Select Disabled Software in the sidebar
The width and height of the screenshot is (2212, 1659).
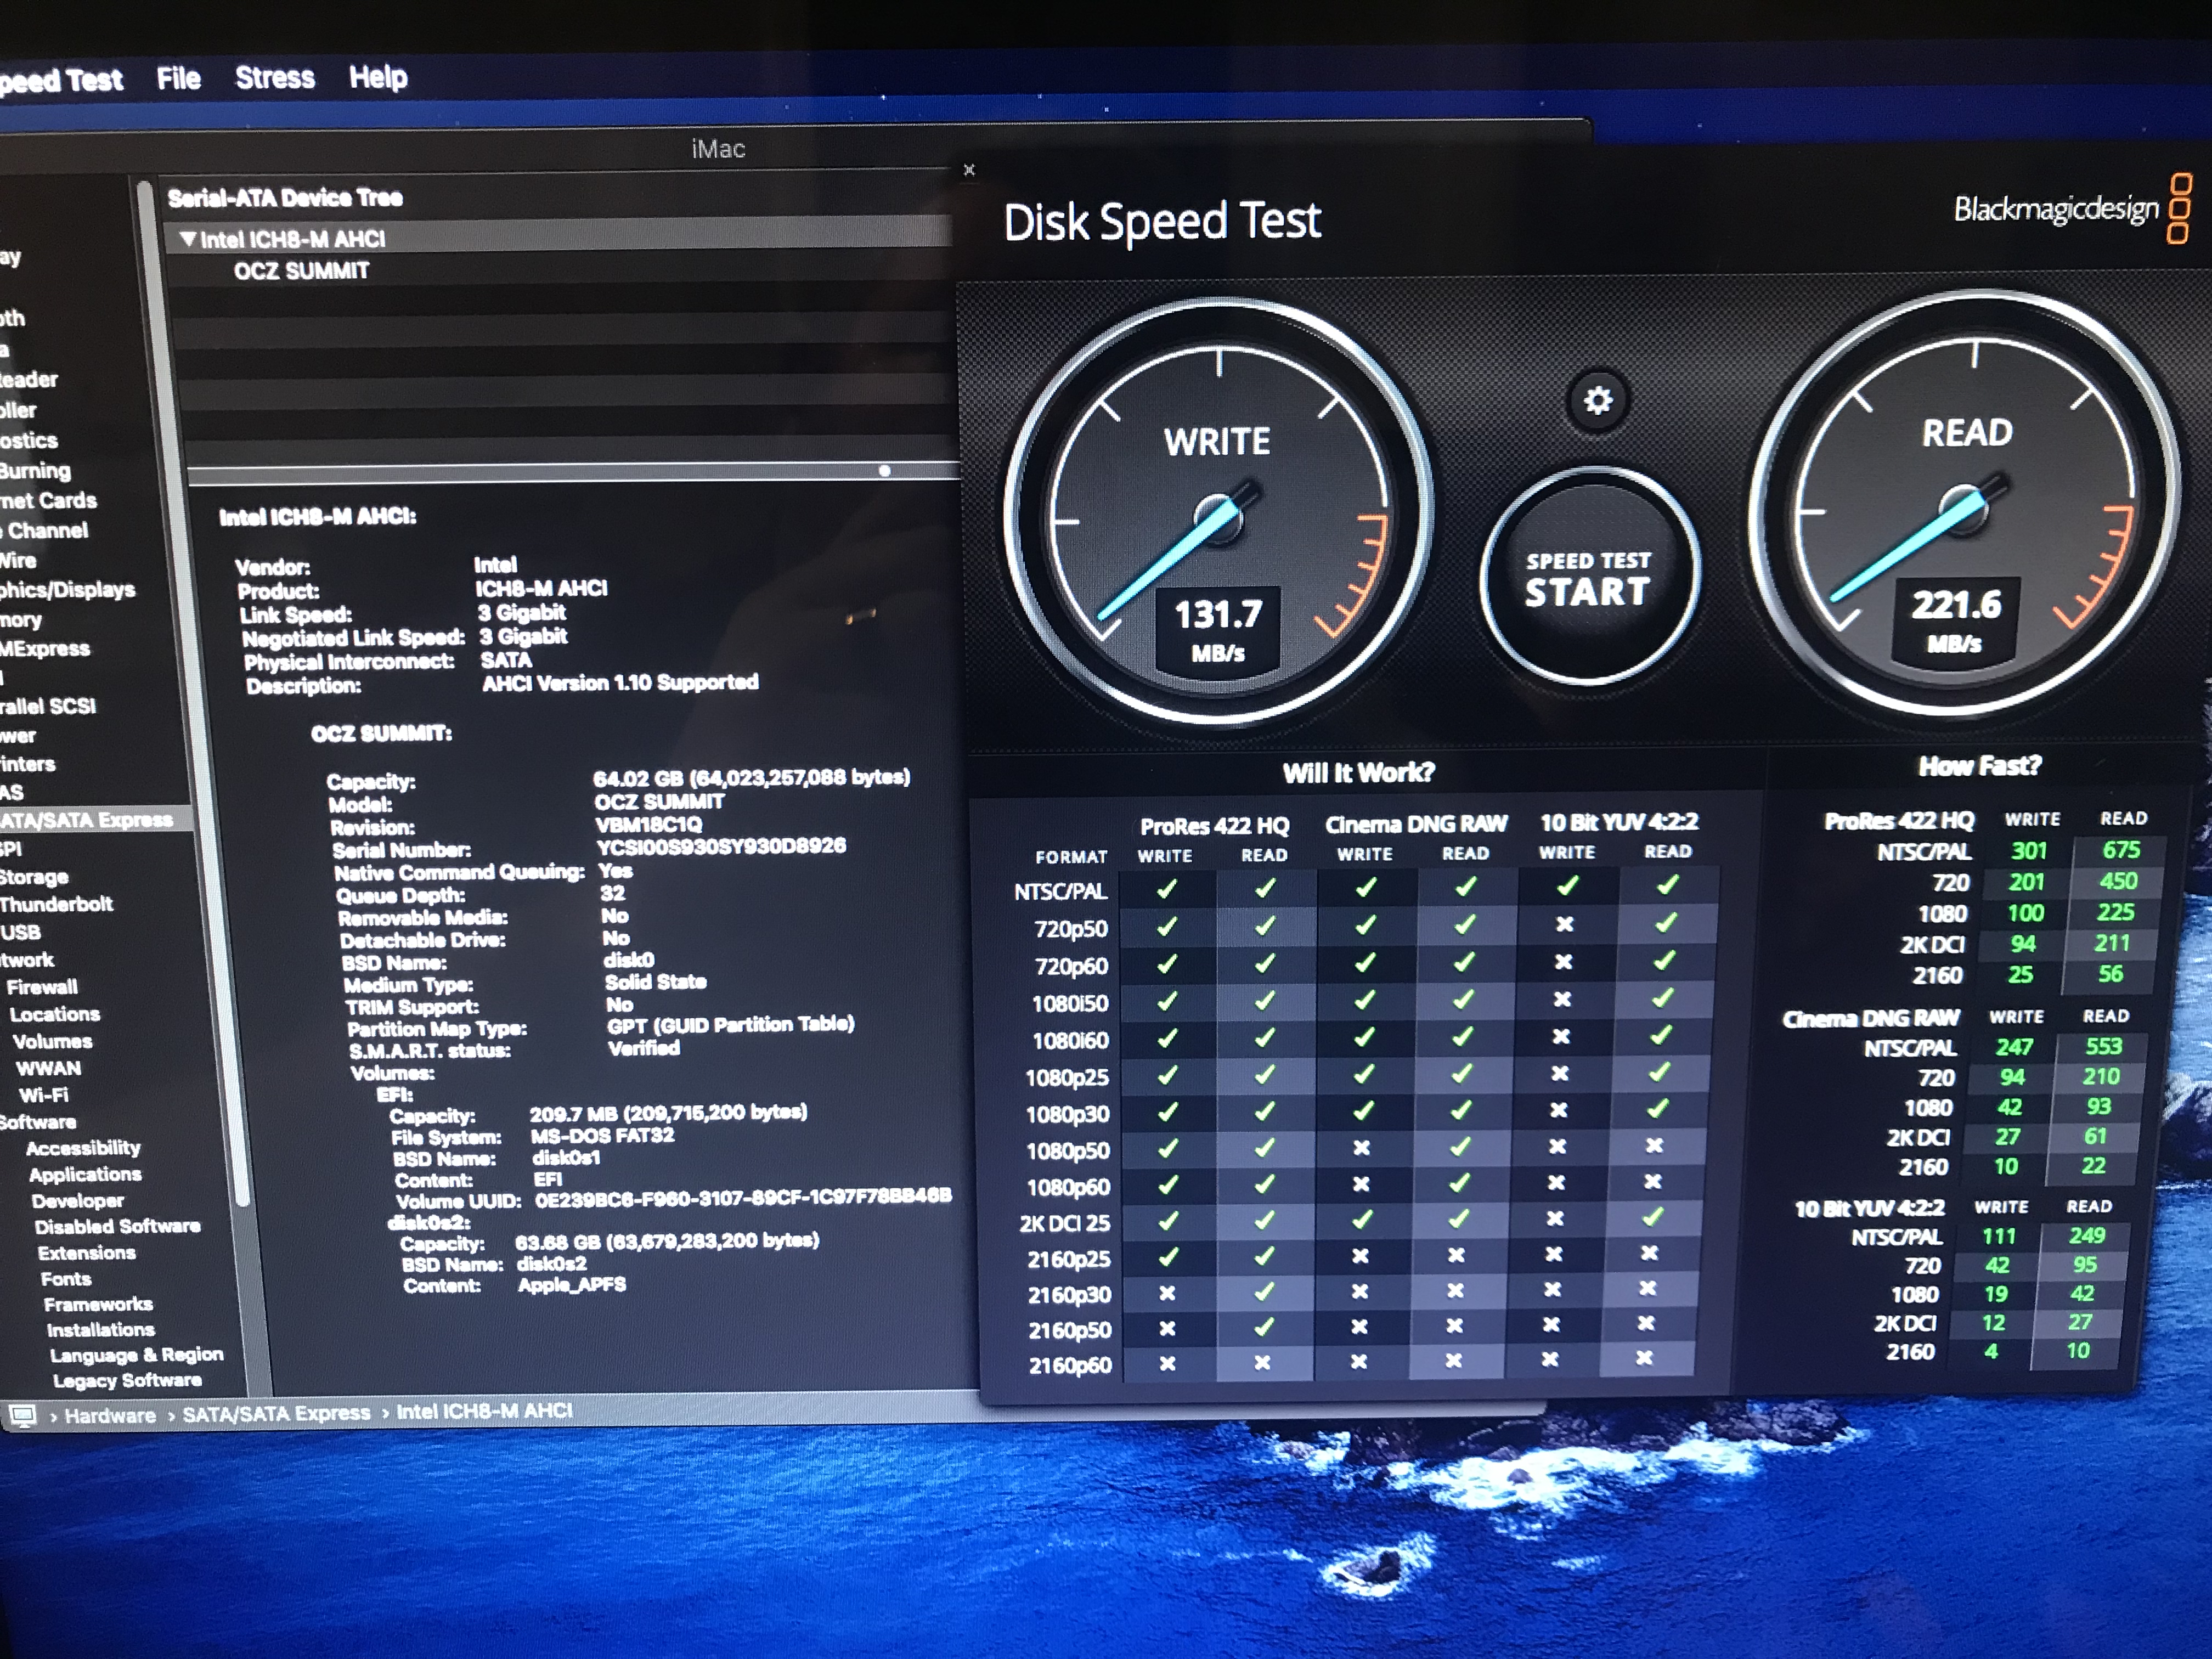118,1226
